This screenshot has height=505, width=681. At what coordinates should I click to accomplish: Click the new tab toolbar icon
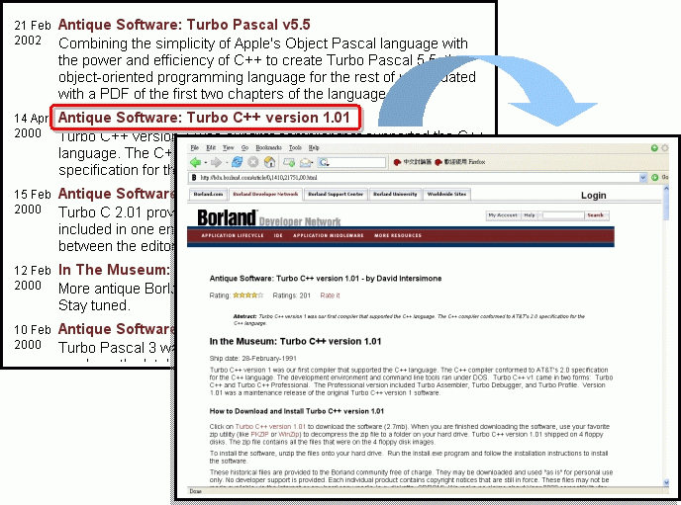coord(289,162)
